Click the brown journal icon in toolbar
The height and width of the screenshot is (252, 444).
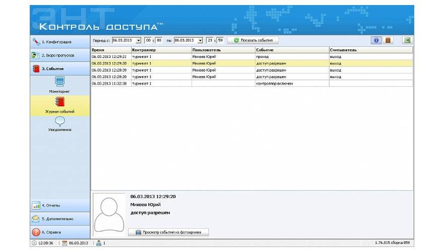[x=387, y=40]
